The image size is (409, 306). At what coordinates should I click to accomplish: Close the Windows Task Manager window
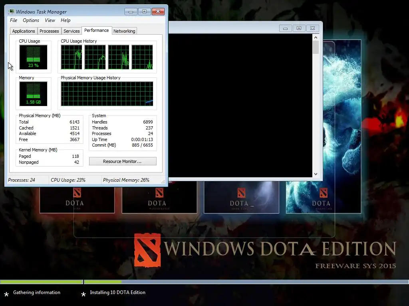point(158,12)
